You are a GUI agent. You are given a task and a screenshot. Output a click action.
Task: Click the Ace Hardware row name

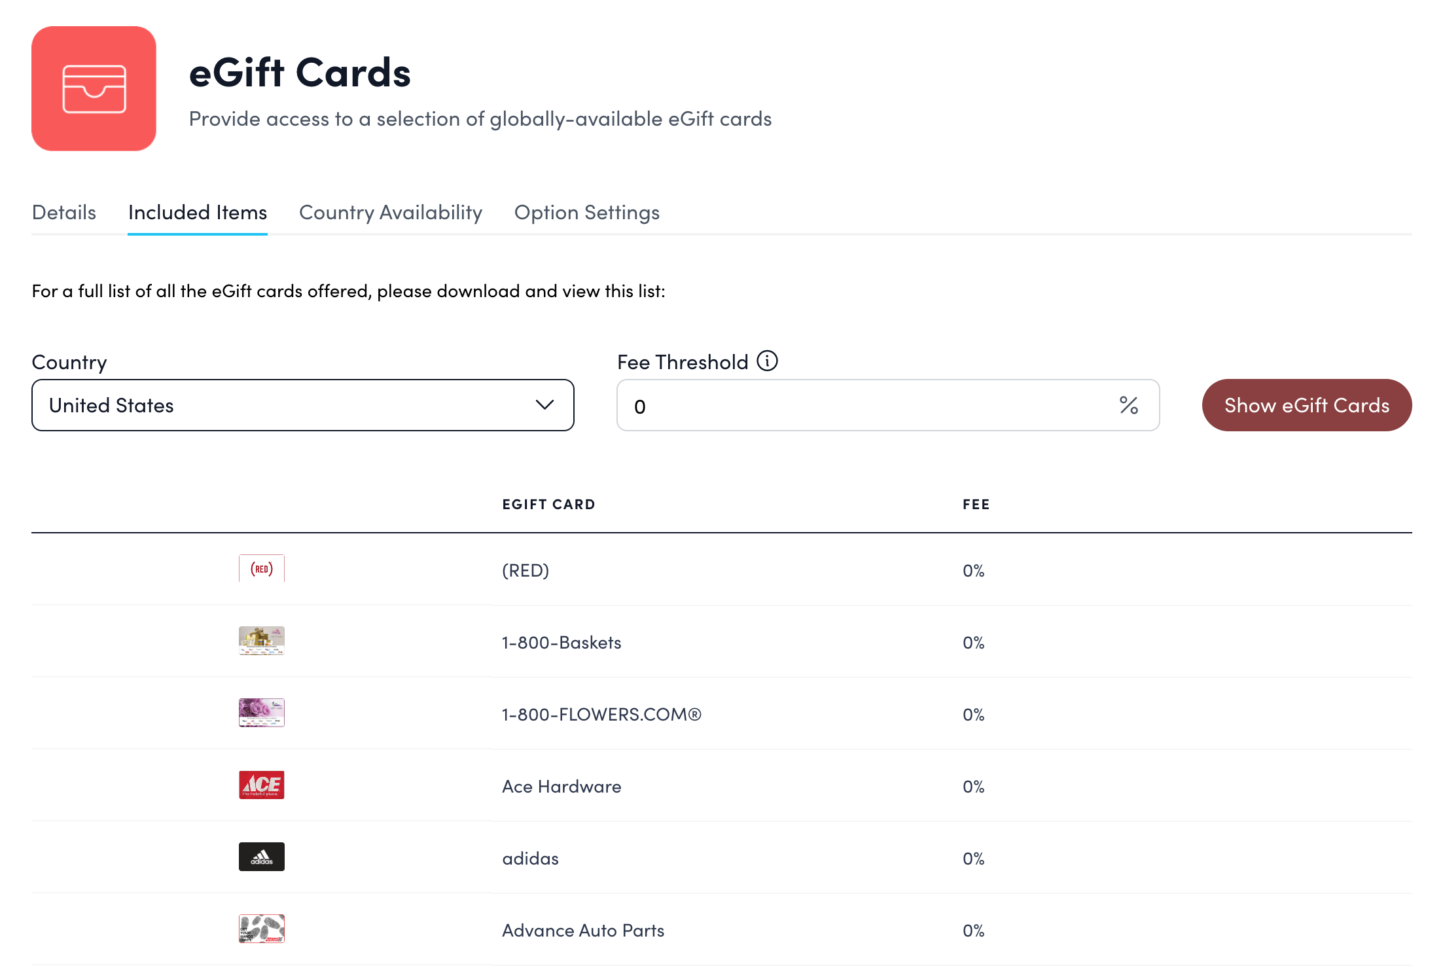pos(562,787)
